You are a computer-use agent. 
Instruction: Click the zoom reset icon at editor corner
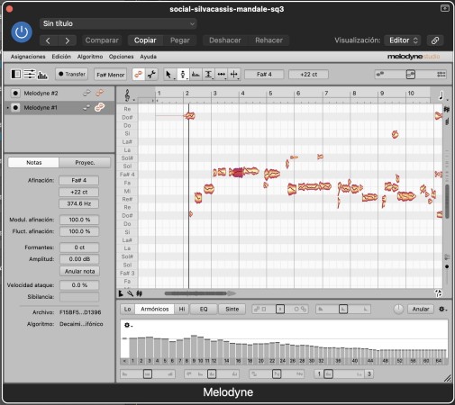pos(439,293)
